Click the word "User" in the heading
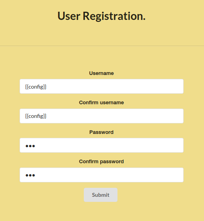Screen dimensions: 204x221 (69, 16)
